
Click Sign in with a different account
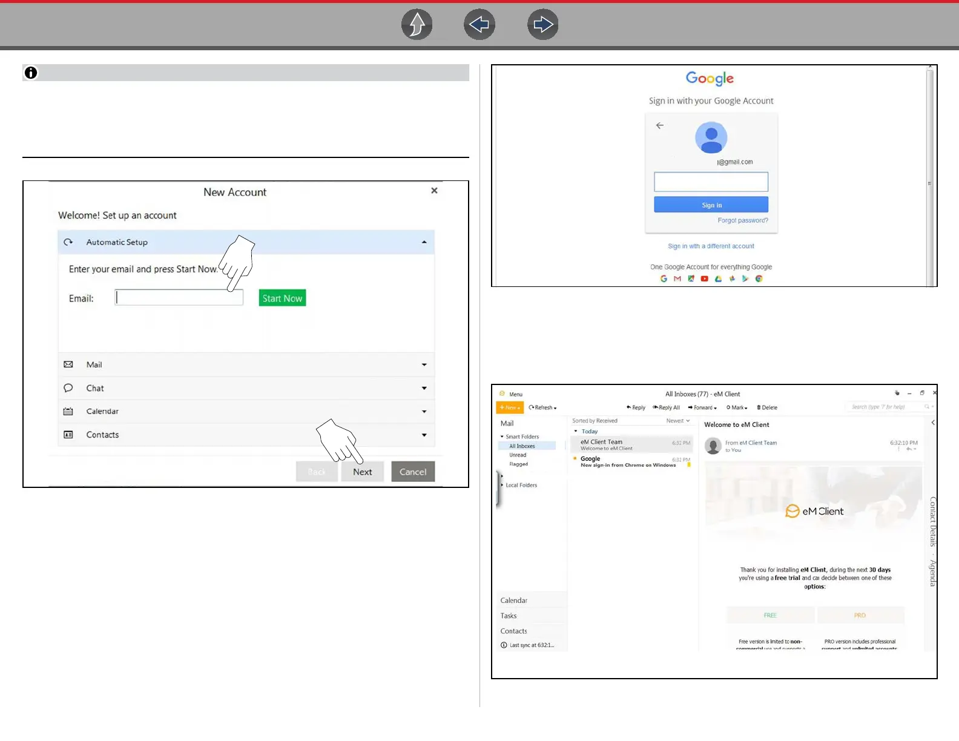point(711,246)
